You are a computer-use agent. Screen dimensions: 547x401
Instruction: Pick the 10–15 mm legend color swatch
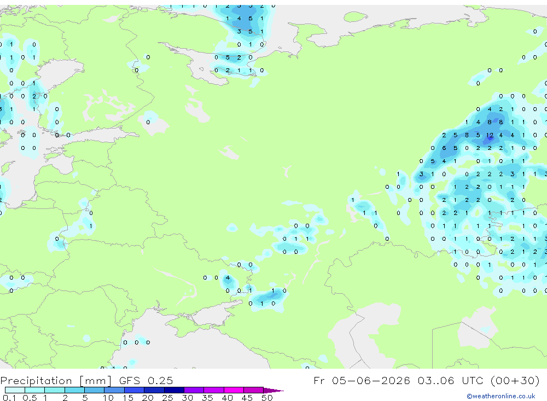pyautogui.click(x=114, y=390)
